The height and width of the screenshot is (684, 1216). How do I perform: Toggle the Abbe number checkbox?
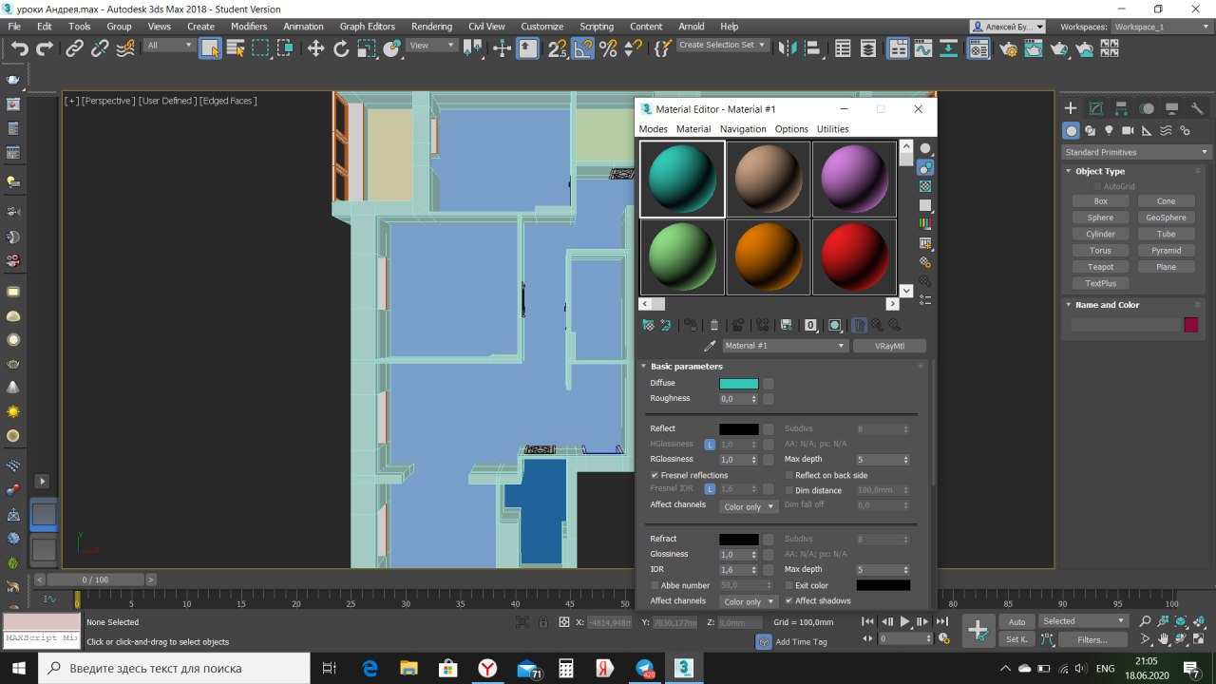(x=655, y=585)
